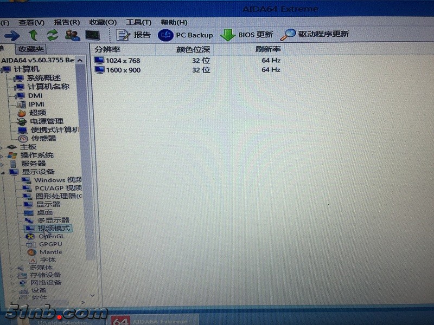Viewport: 434px width, 325px height.
Task: Open the 工具(T) menu
Action: coord(139,22)
